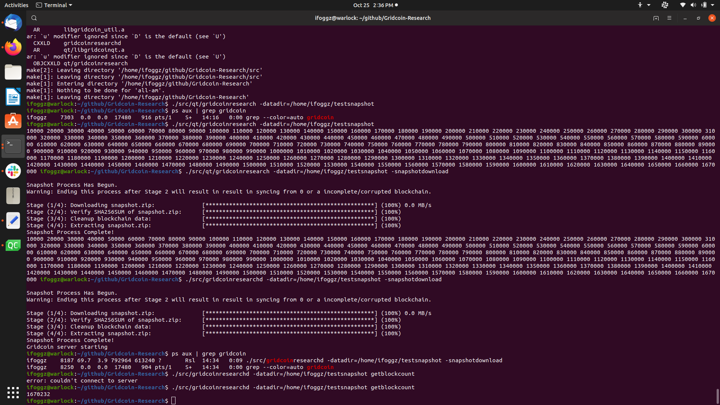
Task: Open the clock and calendar panel
Action: pyautogui.click(x=375, y=5)
